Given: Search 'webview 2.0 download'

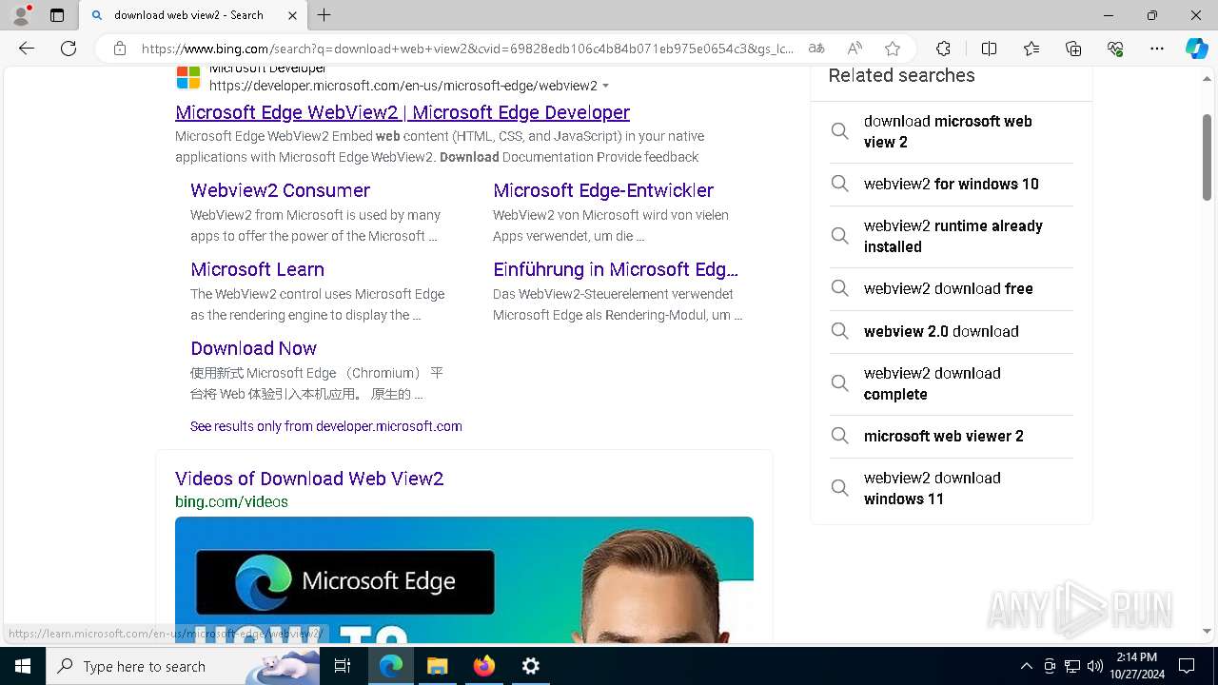Looking at the screenshot, I should (952, 331).
